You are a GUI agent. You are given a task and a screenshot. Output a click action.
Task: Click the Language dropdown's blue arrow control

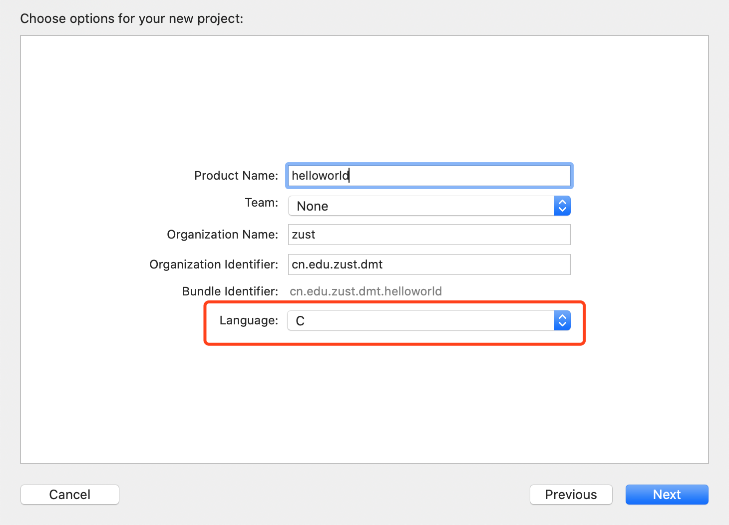562,321
